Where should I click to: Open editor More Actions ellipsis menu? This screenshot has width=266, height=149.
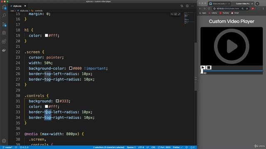(x=192, y=6)
